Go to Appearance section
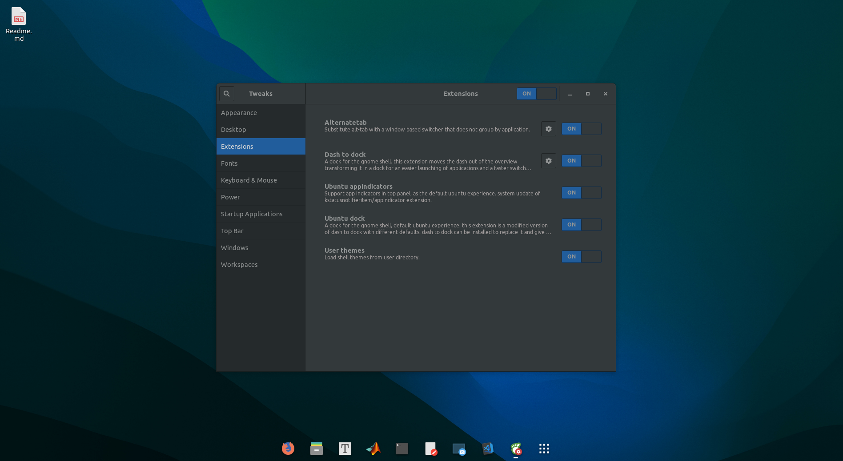The image size is (843, 461). pyautogui.click(x=261, y=113)
